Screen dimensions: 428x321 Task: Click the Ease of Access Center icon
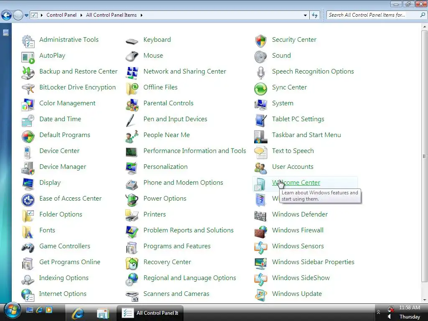28,200
